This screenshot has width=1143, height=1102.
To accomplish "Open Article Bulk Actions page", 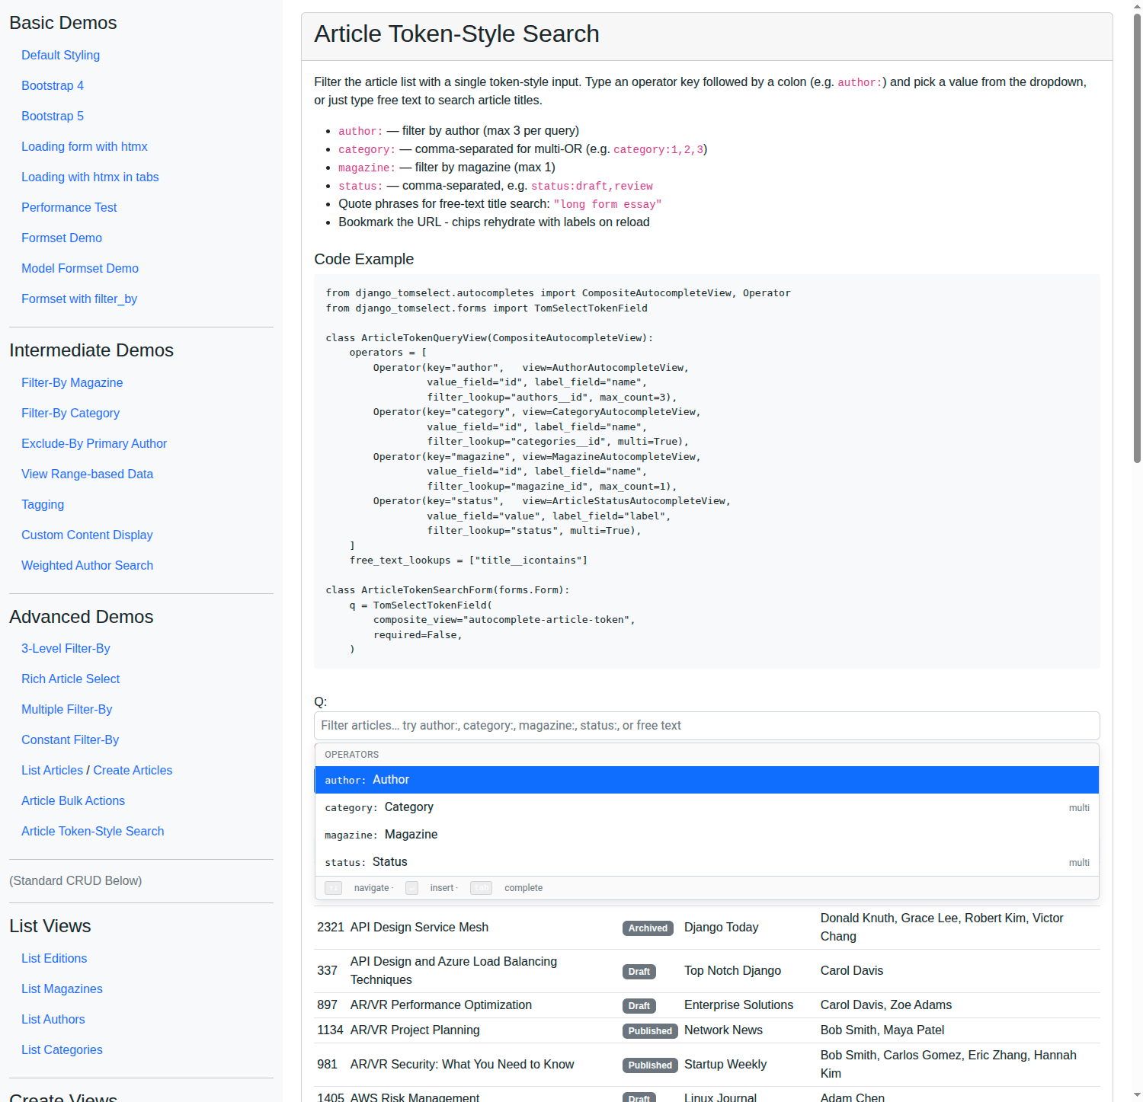I will pyautogui.click(x=73, y=800).
